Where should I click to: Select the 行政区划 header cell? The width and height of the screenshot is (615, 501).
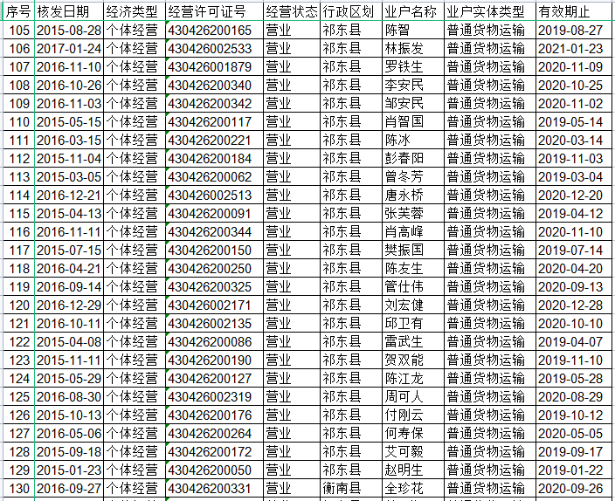point(349,11)
